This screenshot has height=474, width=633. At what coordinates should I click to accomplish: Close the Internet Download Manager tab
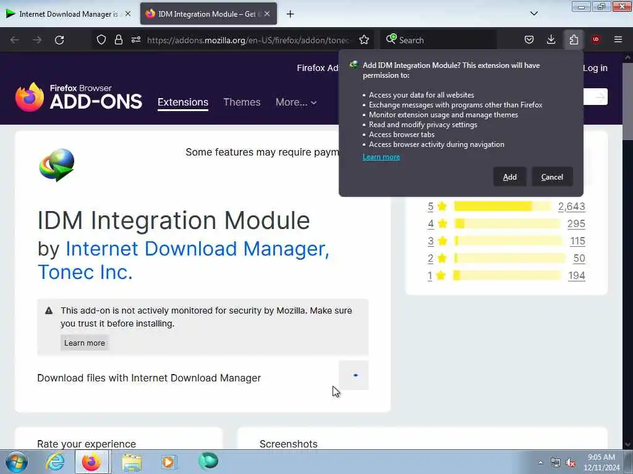[x=128, y=14]
